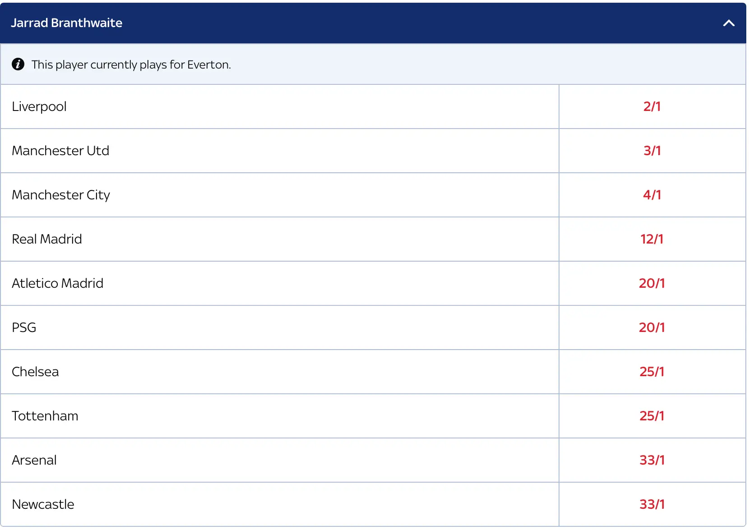Choose Manchester City at 4/1

[x=652, y=195]
